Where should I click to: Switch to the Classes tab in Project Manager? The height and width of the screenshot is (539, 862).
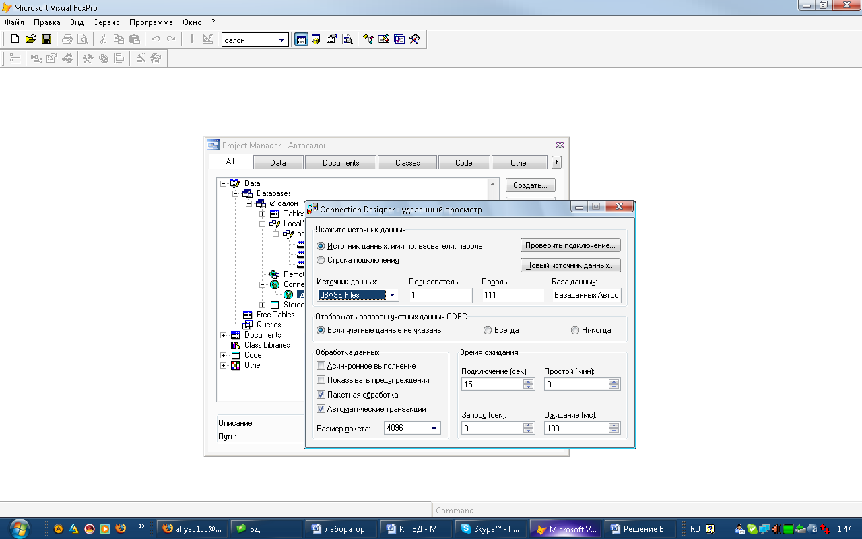[407, 162]
